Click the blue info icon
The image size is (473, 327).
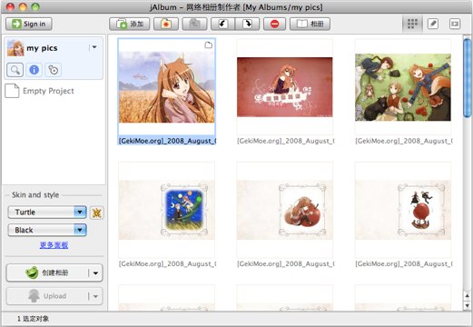pyautogui.click(x=34, y=70)
